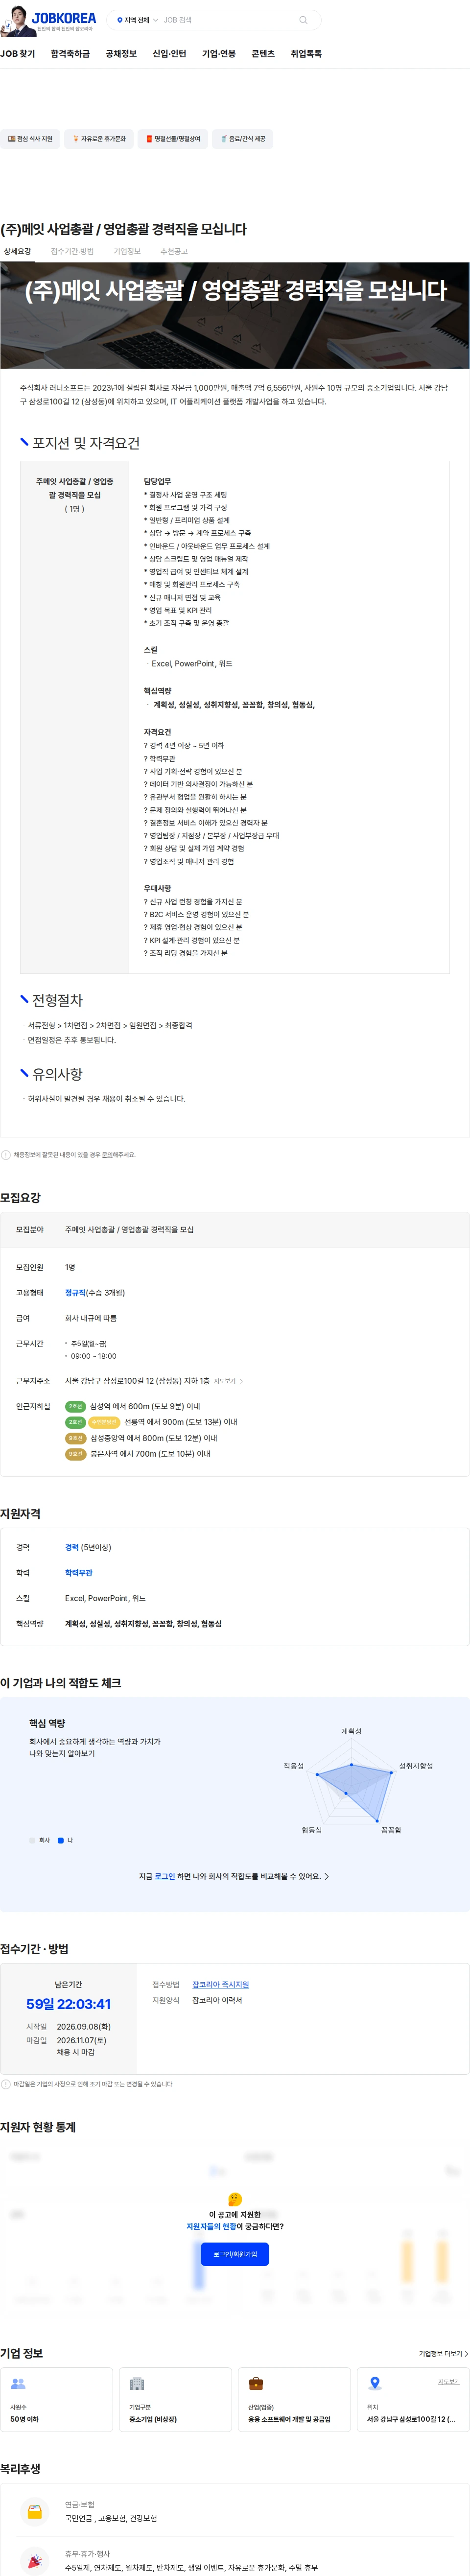This screenshot has height=2576, width=470.
Task: Click the 문의 link under the posting
Action: [106, 1155]
